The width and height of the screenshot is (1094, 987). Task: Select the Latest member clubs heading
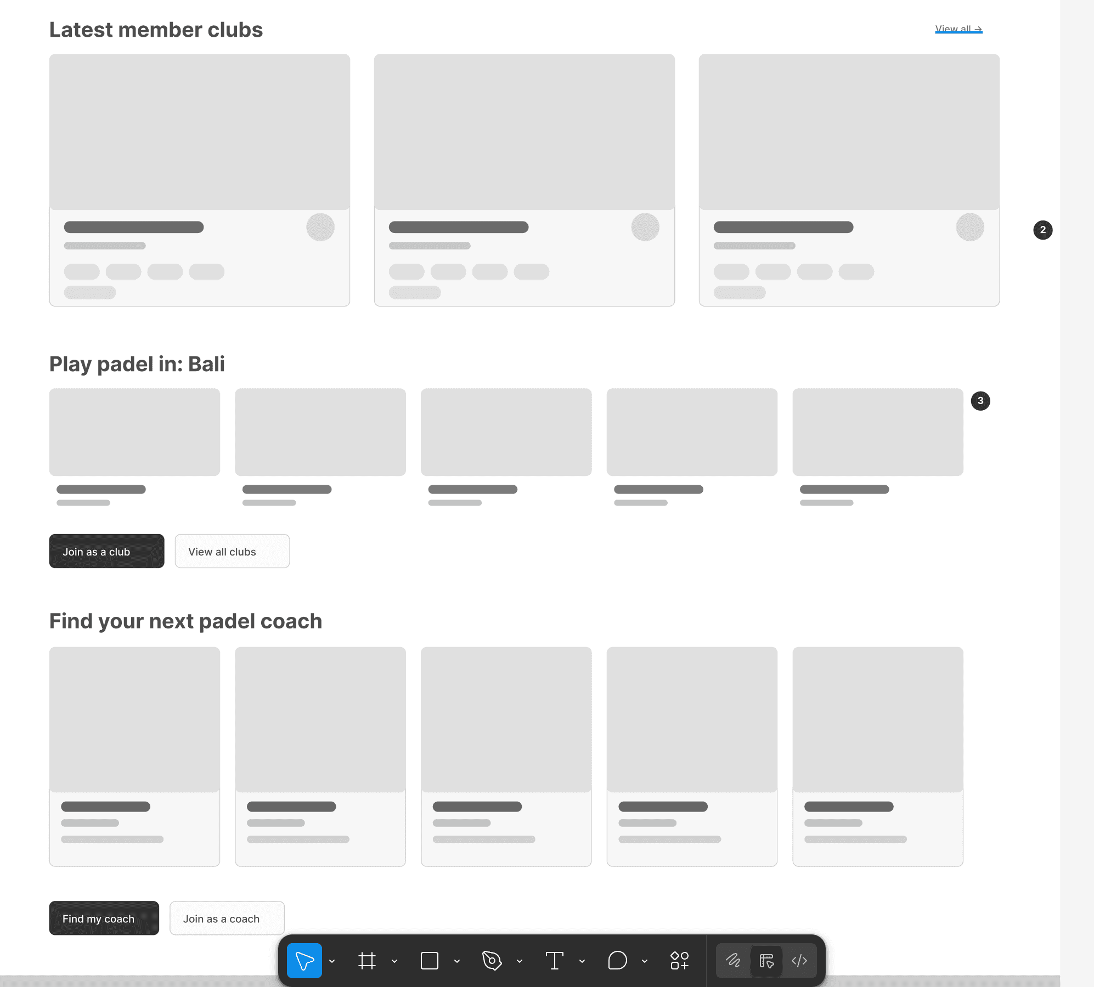pyautogui.click(x=156, y=30)
